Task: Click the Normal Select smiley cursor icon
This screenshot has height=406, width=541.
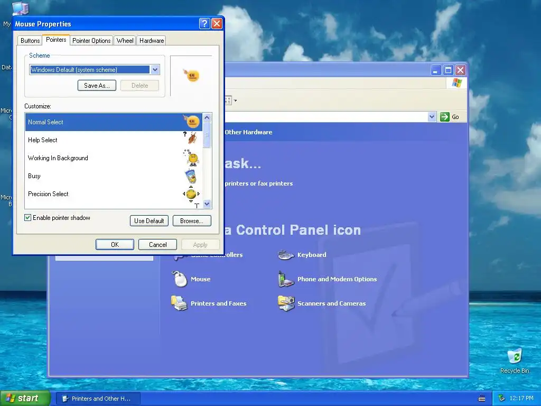Action: [192, 121]
